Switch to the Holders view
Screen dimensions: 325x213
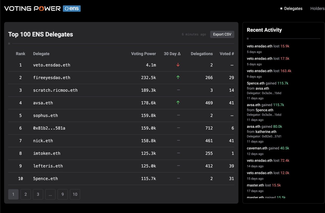pos(317,8)
